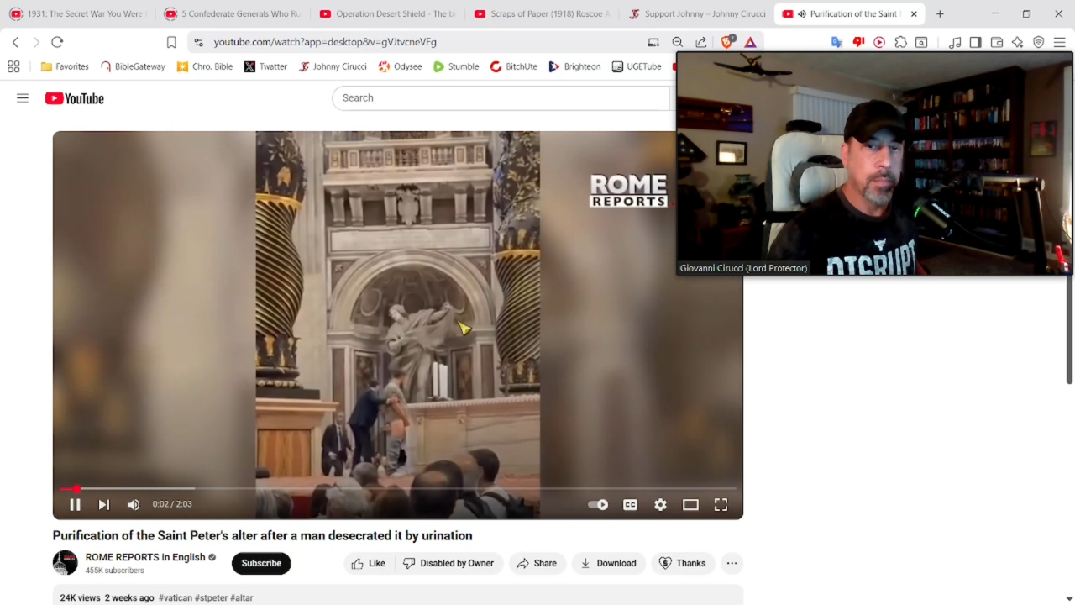The height and width of the screenshot is (605, 1075).
Task: Reload the page
Action: [57, 42]
